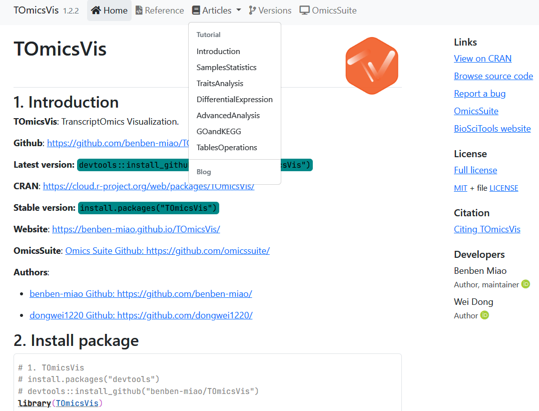Open Benben Miao's ORCID icon
The image size is (539, 411).
coord(525,284)
